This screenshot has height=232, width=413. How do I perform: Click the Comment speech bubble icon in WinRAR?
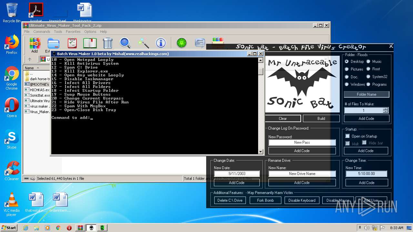point(200,43)
